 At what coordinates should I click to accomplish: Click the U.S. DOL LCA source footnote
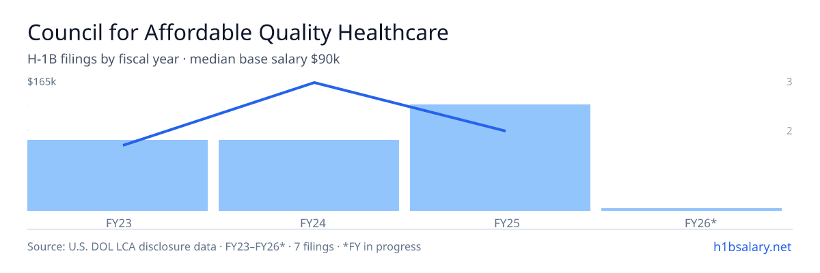[x=120, y=246]
